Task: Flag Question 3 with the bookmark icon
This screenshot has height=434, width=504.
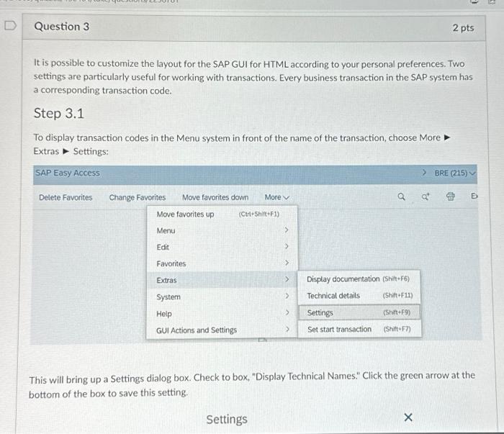Action: click(10, 25)
